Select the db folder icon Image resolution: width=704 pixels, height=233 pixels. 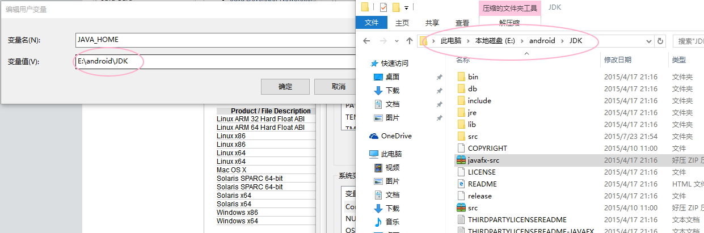pos(461,88)
